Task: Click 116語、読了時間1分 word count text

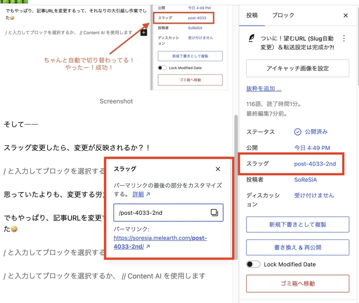Action: pos(273,104)
